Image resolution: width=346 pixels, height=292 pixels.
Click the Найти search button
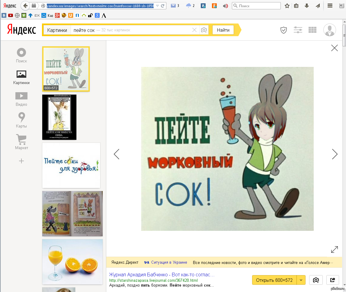click(223, 30)
